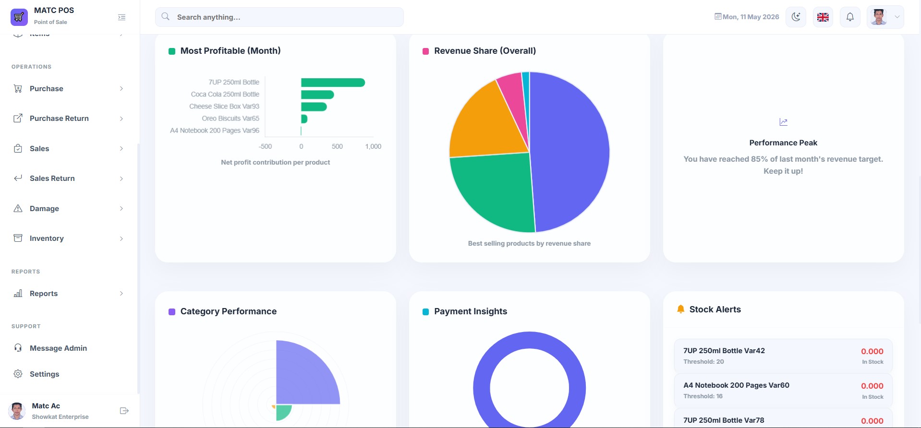
Task: Click the Reports bar chart icon
Action: tap(18, 293)
